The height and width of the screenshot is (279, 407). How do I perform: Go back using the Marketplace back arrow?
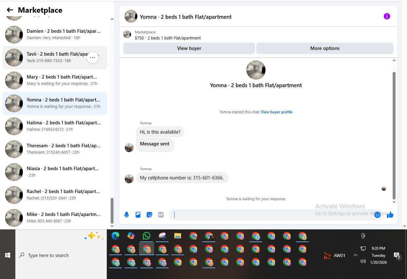coord(10,10)
